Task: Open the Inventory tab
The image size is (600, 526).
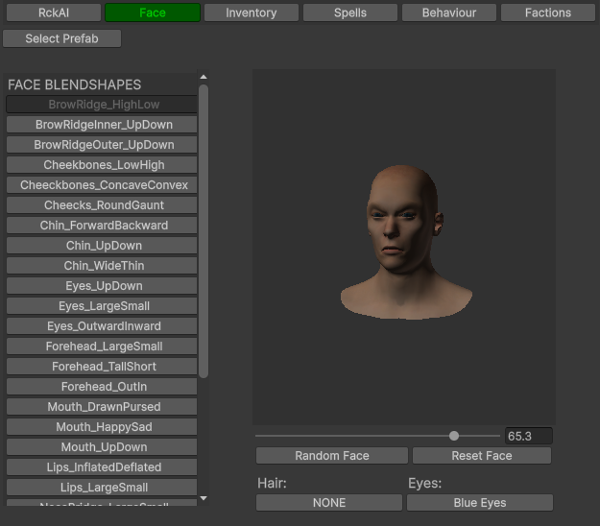Action: point(251,12)
